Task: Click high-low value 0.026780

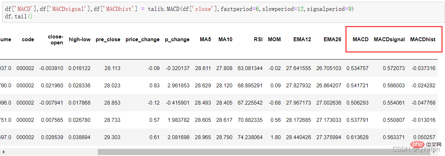Action: pos(80,120)
